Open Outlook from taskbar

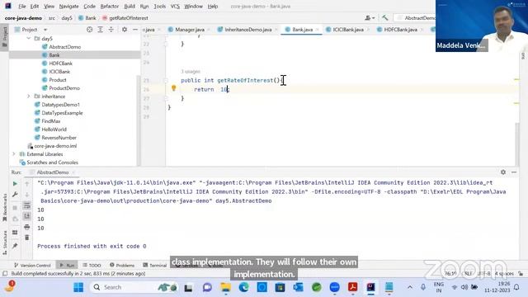click(298, 287)
